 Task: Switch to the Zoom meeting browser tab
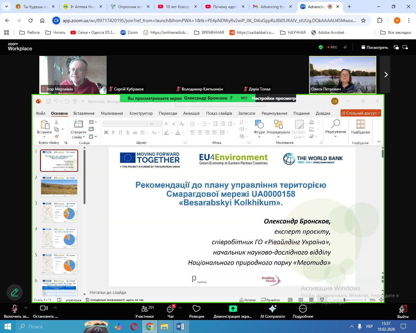[316, 7]
